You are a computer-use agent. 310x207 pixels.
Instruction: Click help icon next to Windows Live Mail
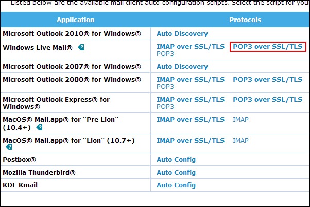pyautogui.click(x=81, y=47)
